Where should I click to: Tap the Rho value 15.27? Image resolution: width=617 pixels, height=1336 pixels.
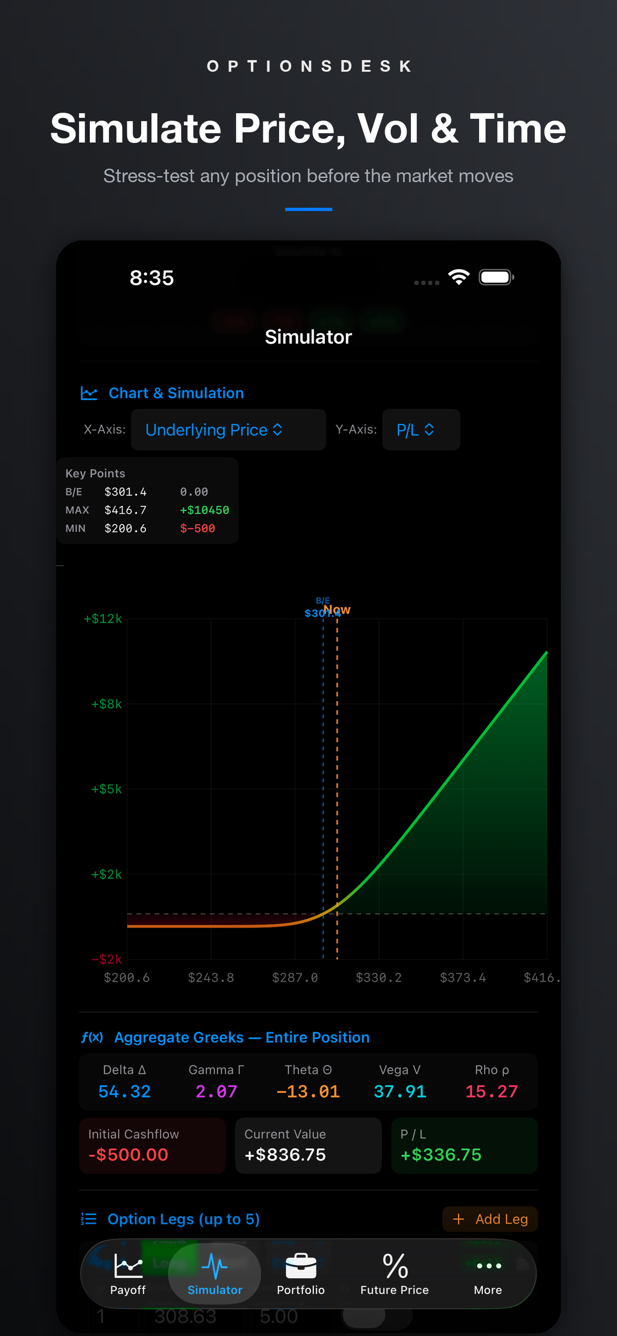(492, 1091)
